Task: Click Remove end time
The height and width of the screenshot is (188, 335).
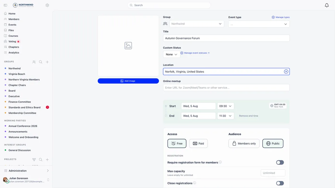Action: [248, 116]
